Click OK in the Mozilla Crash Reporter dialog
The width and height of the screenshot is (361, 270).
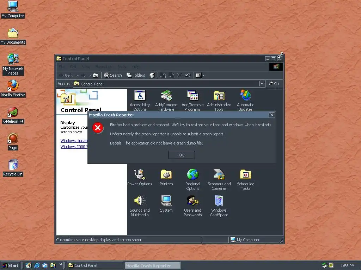pos(182,155)
